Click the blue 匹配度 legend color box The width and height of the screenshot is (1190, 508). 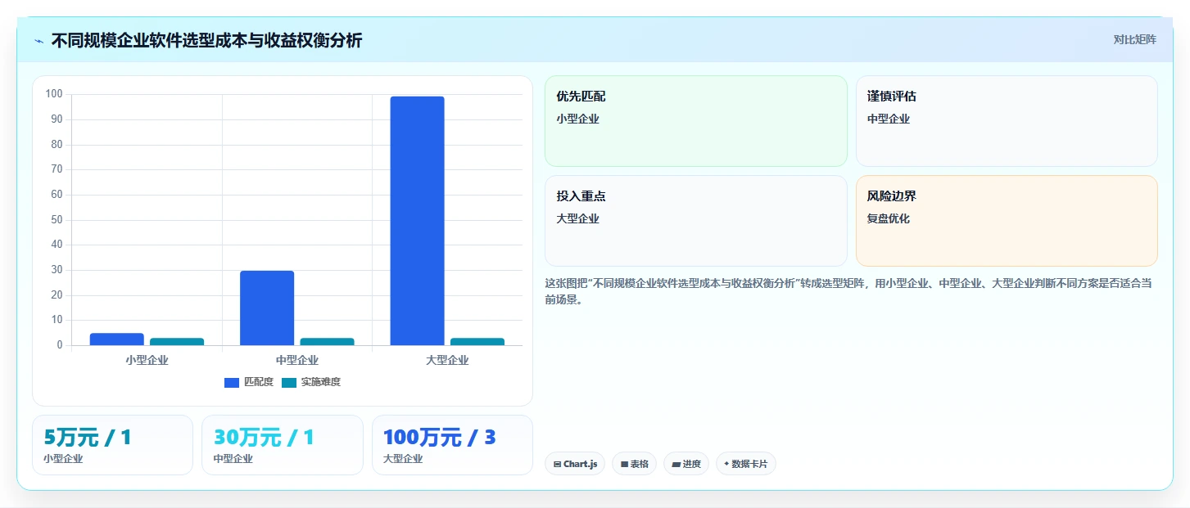point(232,383)
